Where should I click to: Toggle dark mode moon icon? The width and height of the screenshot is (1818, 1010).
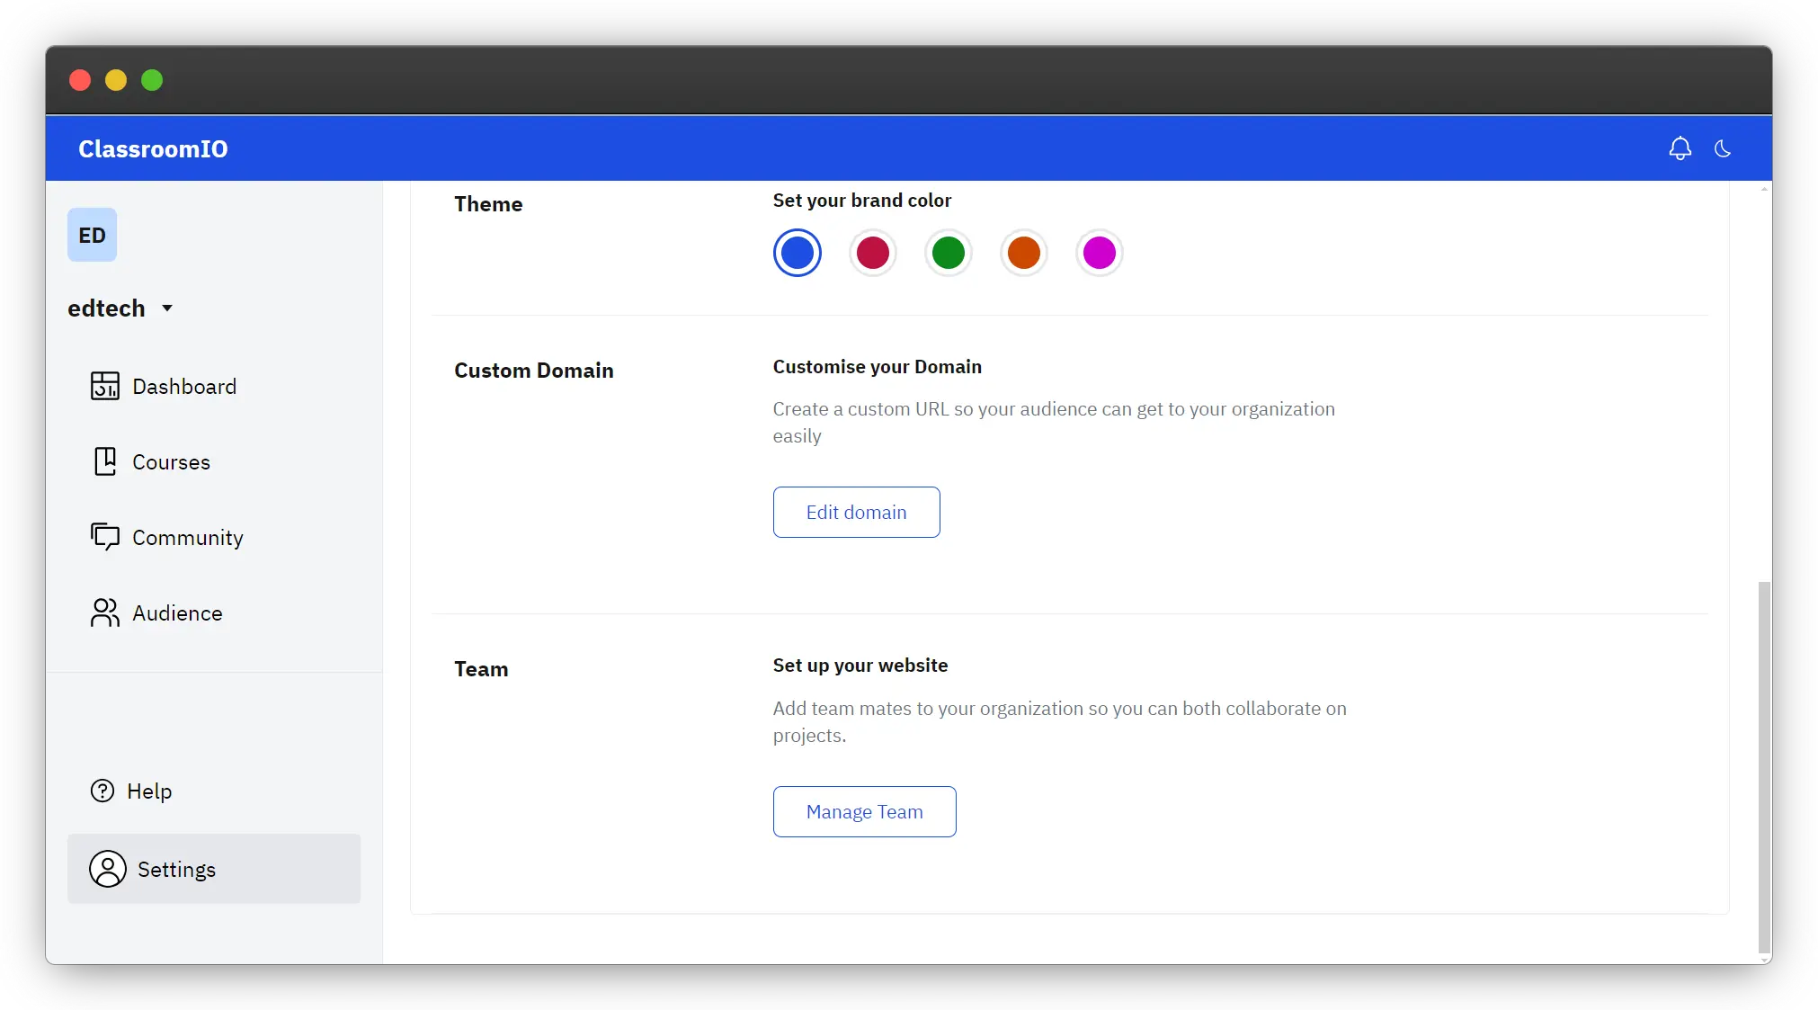pos(1723,148)
